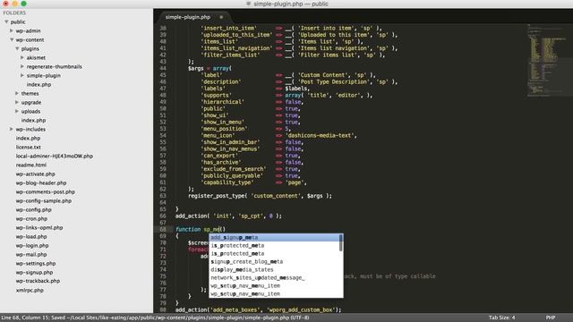
Task: Expand the wp-admin folder arrow
Action: pos(12,30)
